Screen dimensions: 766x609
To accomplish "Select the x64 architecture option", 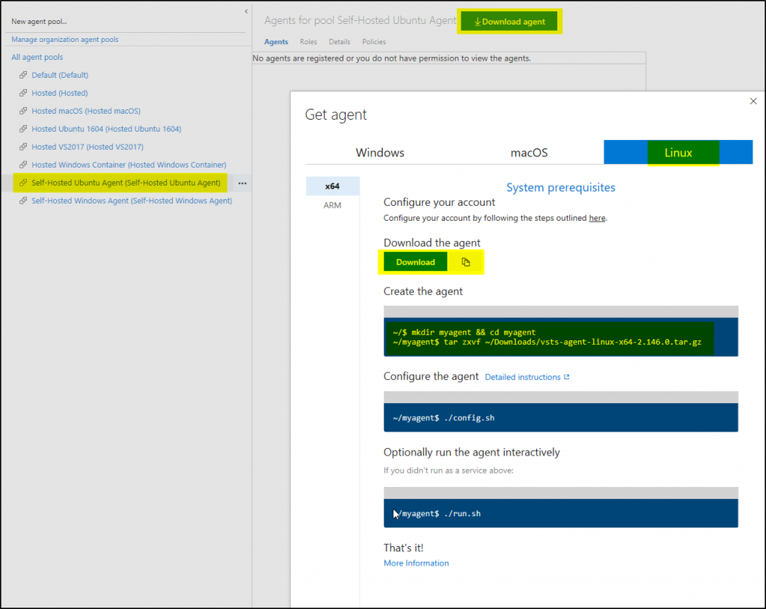I will click(332, 186).
